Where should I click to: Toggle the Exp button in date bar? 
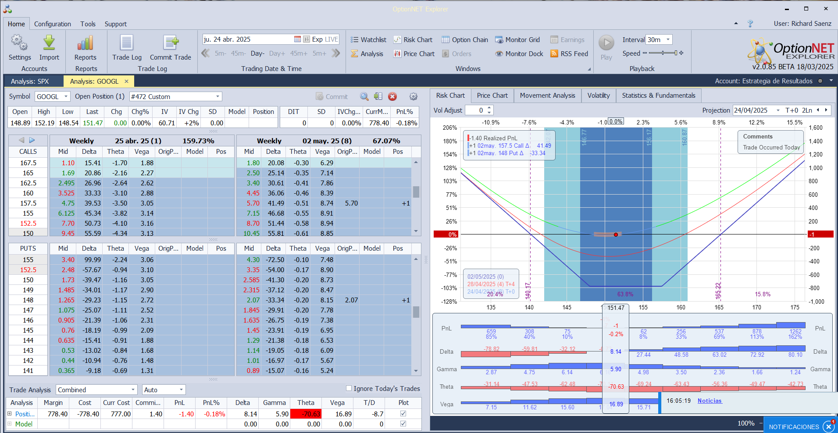pyautogui.click(x=317, y=39)
